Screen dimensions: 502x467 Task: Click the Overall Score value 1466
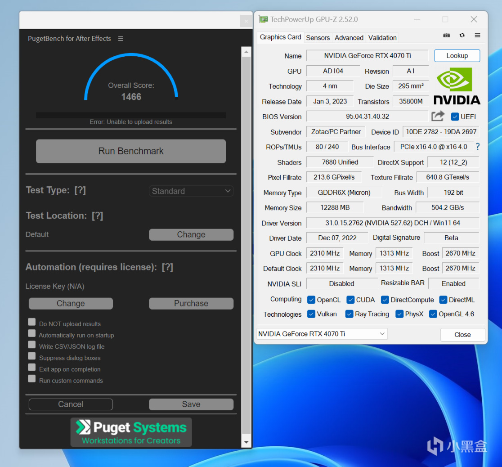(x=131, y=97)
